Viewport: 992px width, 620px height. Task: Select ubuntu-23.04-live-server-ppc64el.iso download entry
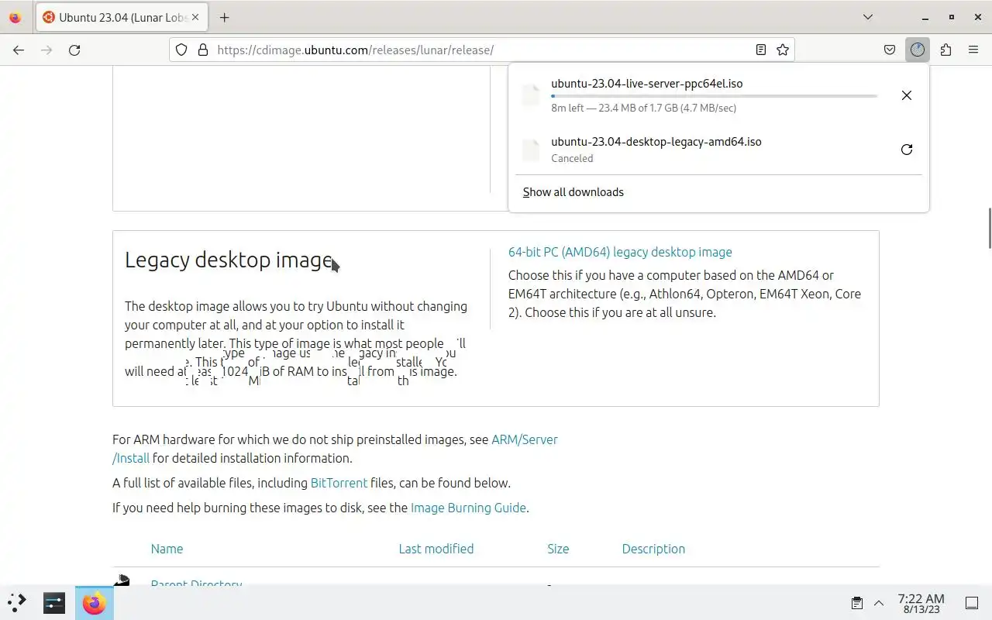tap(718, 95)
